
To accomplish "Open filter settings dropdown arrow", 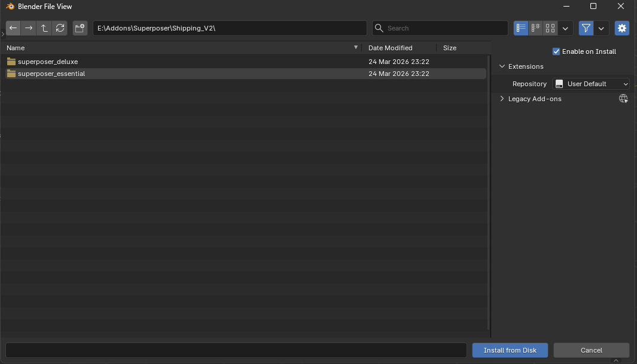I will [x=601, y=28].
